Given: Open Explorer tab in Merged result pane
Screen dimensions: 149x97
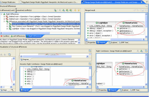Looking at the screenshot, I should coord(113,43).
